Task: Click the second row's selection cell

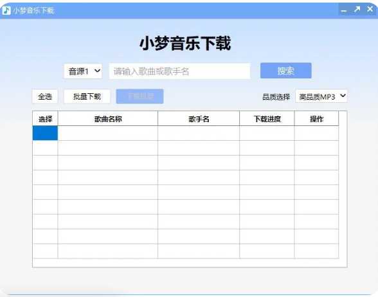Action: pos(45,148)
